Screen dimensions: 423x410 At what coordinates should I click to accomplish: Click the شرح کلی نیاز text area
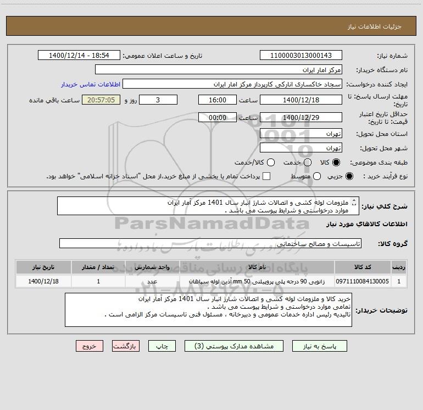(x=208, y=206)
